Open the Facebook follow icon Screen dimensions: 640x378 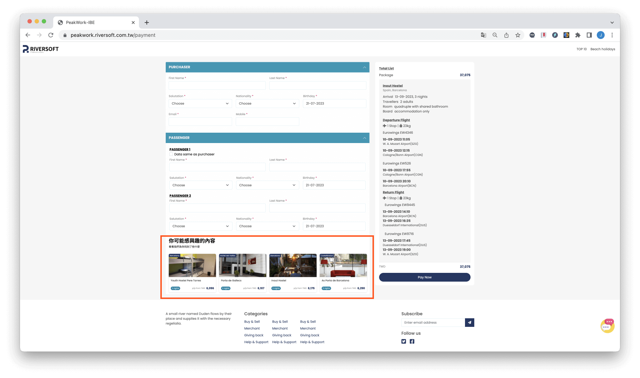[x=412, y=342]
